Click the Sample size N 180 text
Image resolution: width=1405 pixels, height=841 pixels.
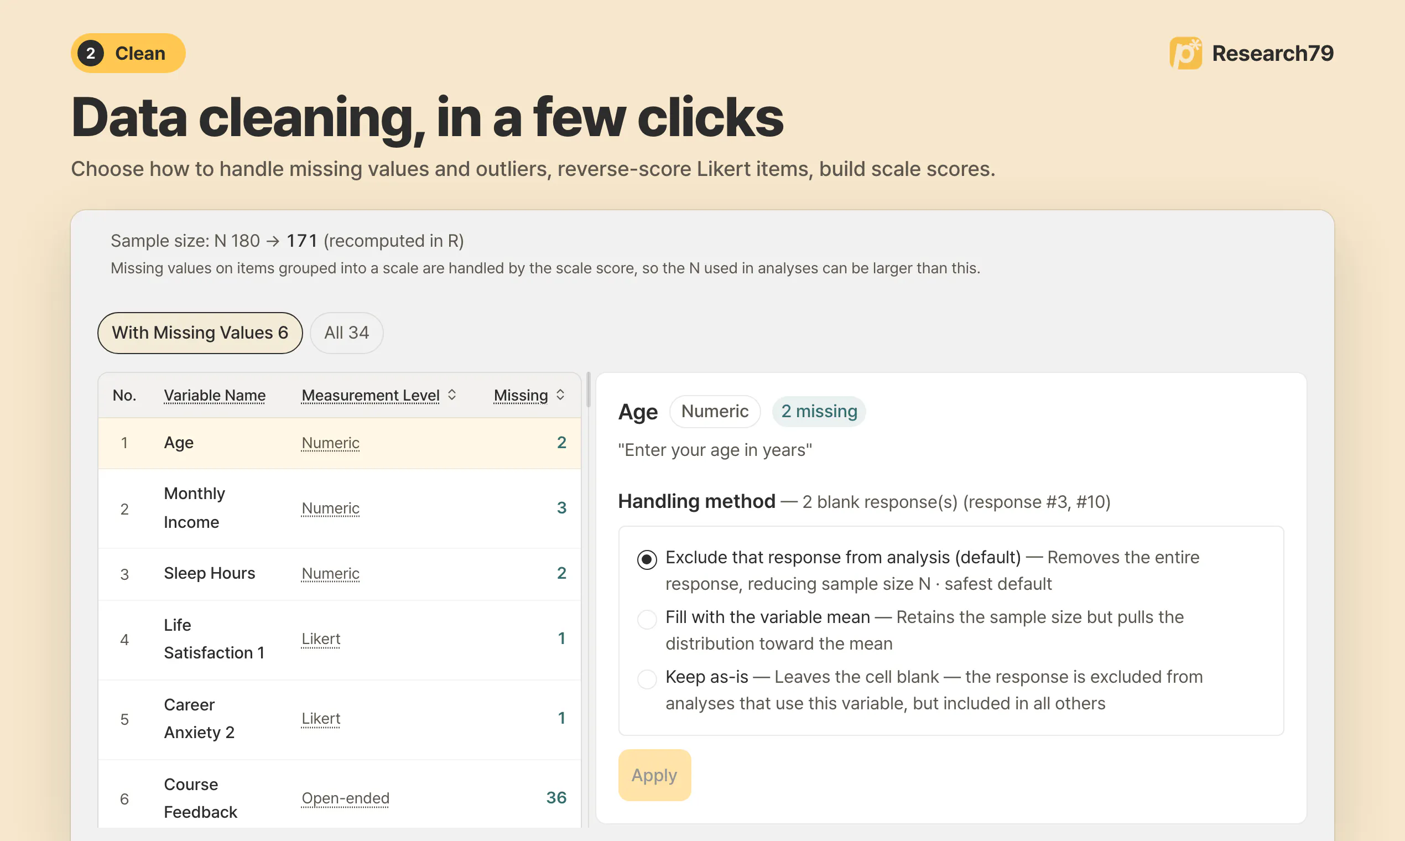[x=185, y=241]
